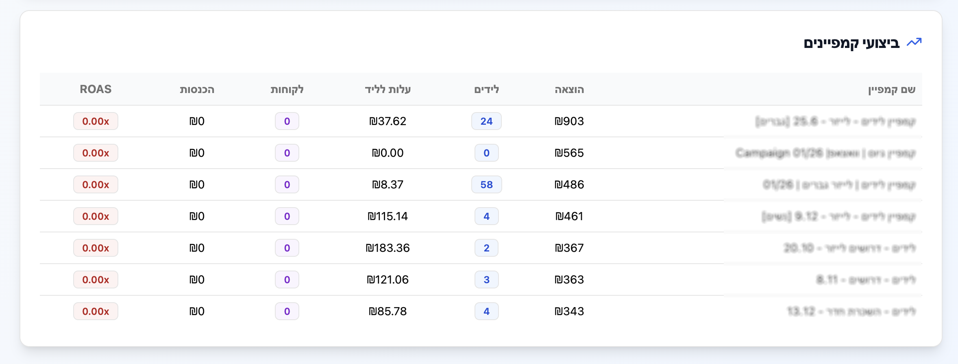
Task: Sort by the ROAS column header
Action: click(x=96, y=89)
